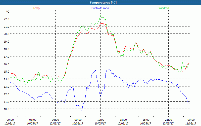This screenshot has height=126, width=201.
Task: Click the 06:00 time label
Action: pos(55,120)
